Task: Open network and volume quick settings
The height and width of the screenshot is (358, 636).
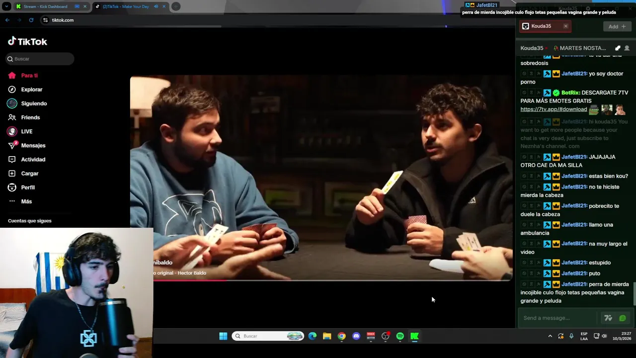Action: tap(600, 336)
